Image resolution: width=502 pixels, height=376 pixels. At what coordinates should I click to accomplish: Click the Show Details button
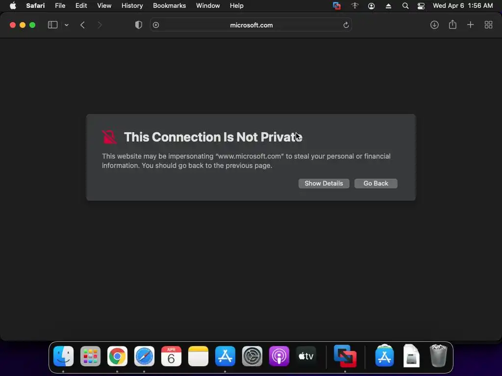click(x=324, y=184)
